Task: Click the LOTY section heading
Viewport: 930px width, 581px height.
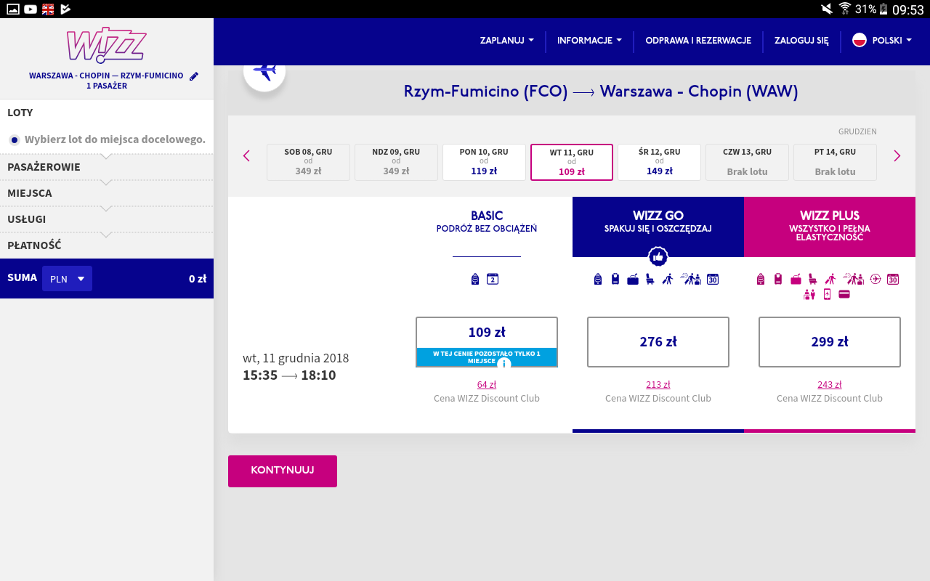Action: [20, 113]
